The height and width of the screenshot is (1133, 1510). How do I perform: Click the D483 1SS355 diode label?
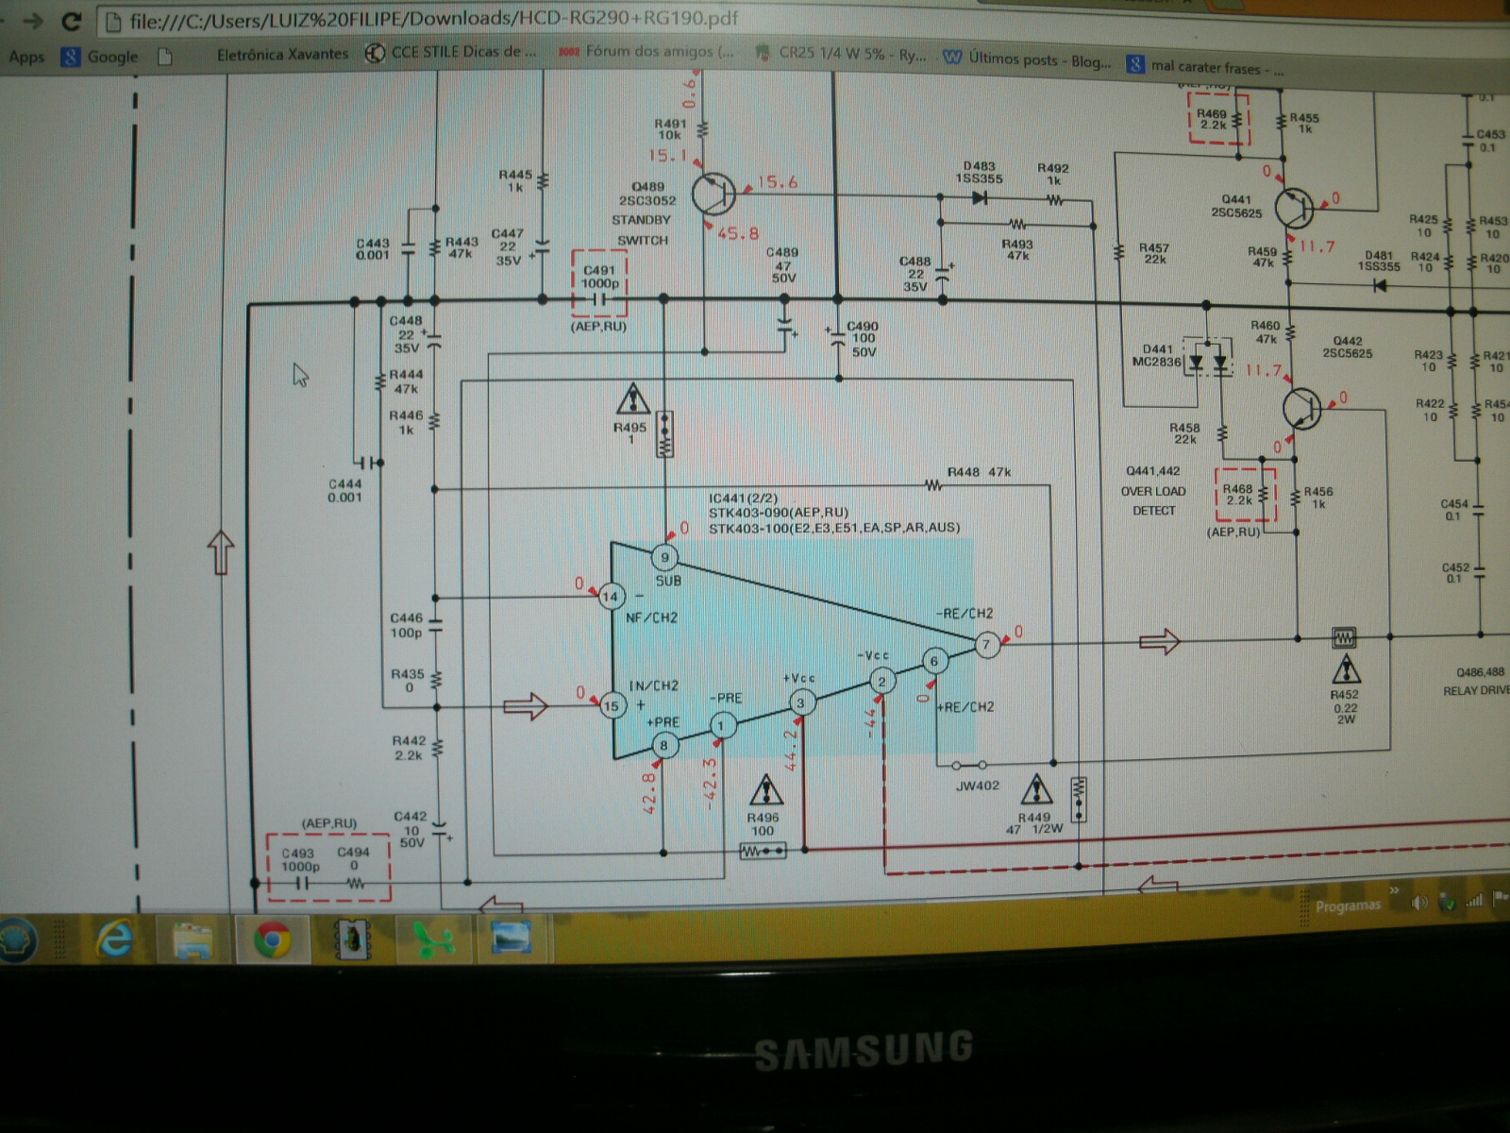[x=980, y=172]
